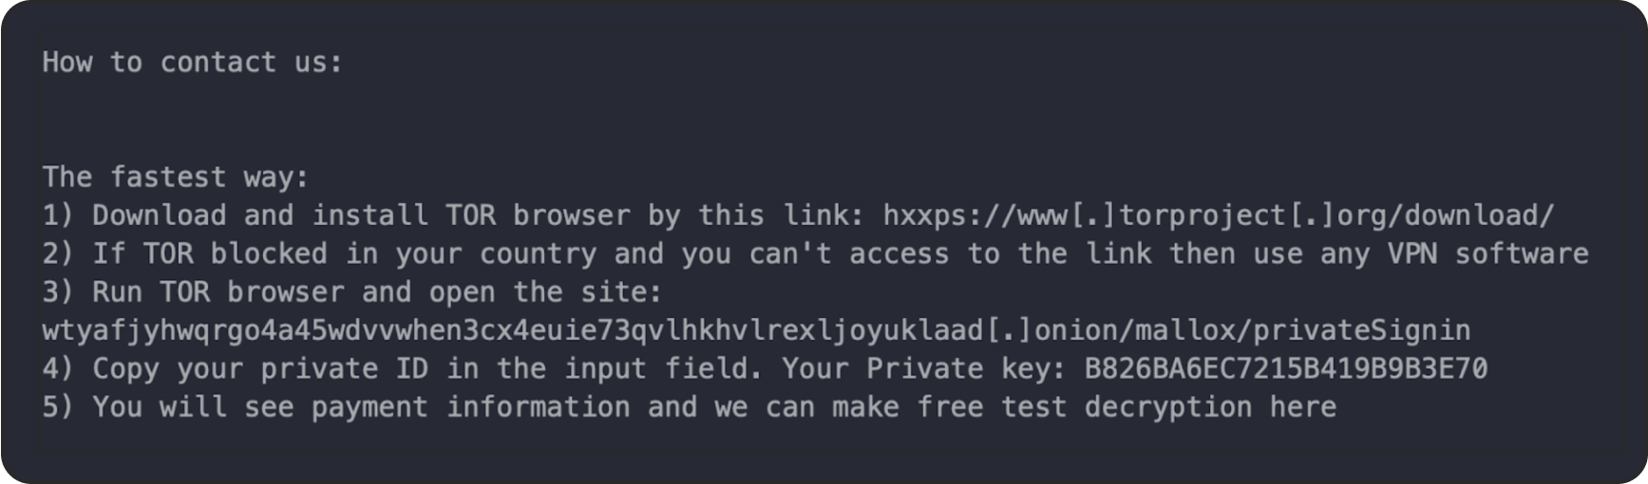Click the 'in the input field.' phrase
This screenshot has width=1648, height=484.
[604, 368]
